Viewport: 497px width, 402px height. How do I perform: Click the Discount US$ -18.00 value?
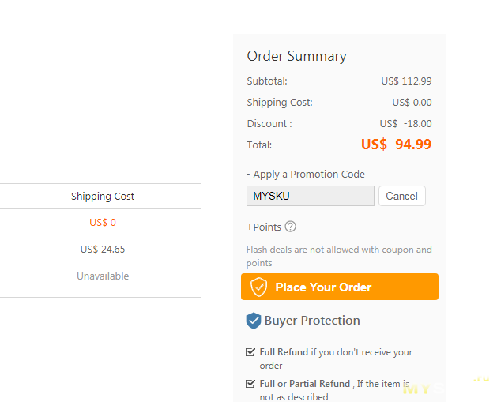click(405, 123)
